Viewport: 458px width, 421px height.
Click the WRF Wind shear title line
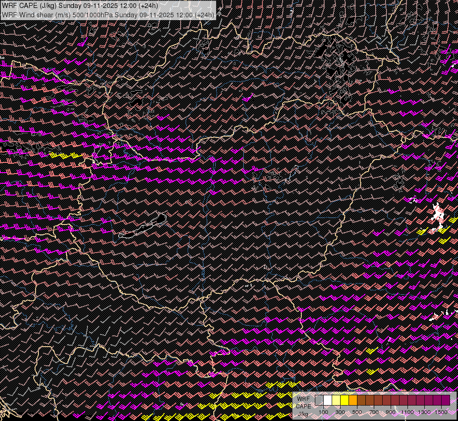(108, 15)
